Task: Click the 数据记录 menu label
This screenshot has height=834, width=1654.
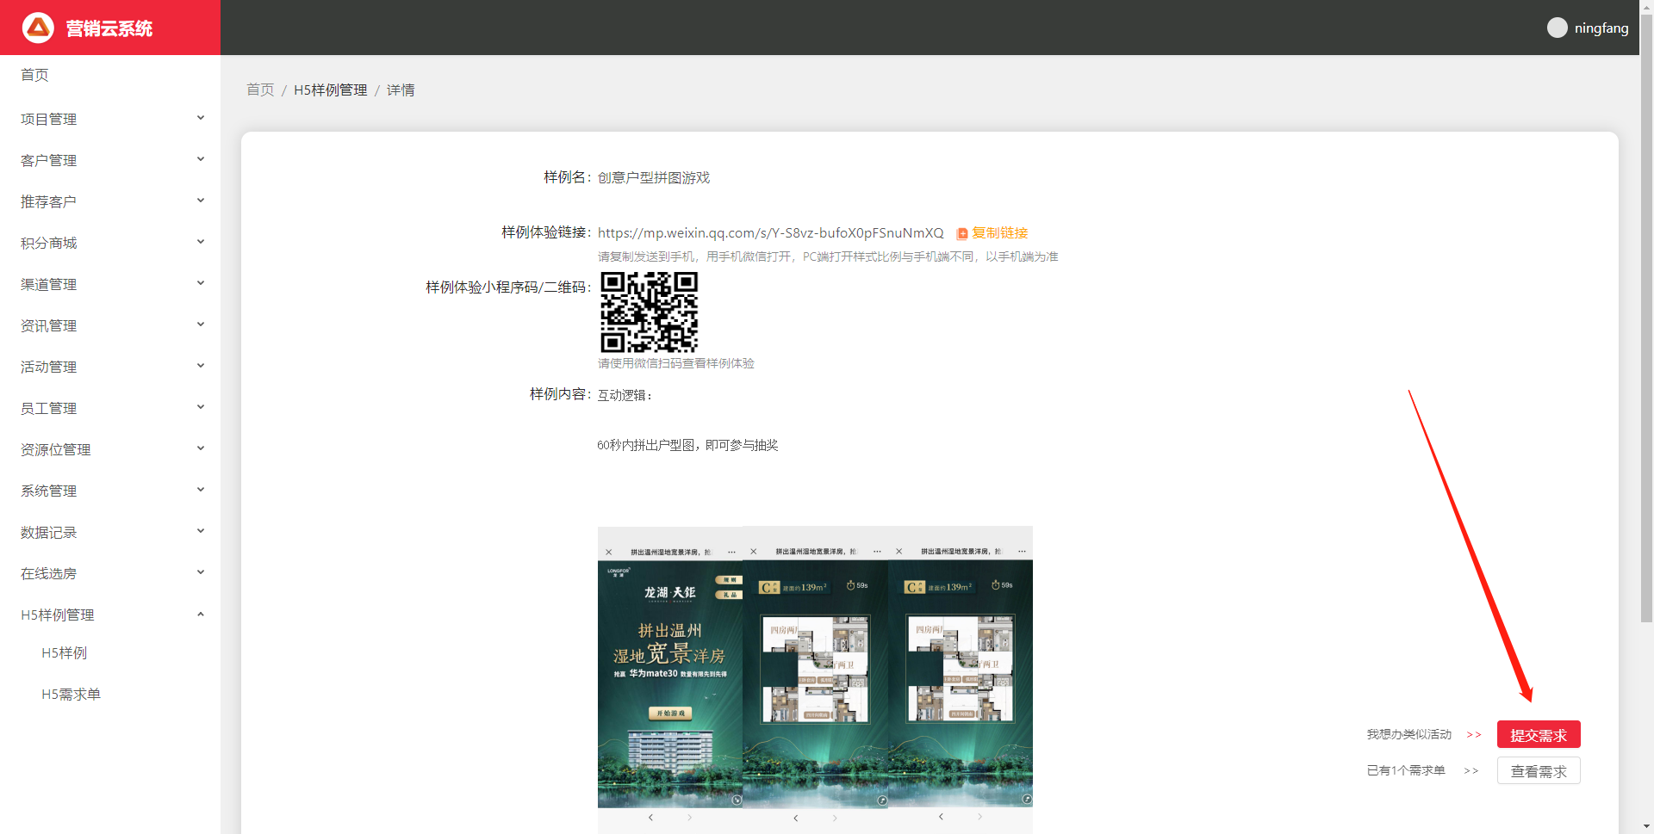Action: [x=49, y=532]
